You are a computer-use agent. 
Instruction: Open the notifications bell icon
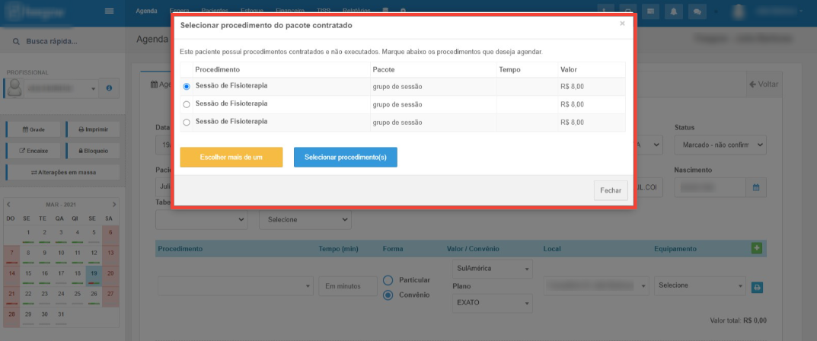673,11
